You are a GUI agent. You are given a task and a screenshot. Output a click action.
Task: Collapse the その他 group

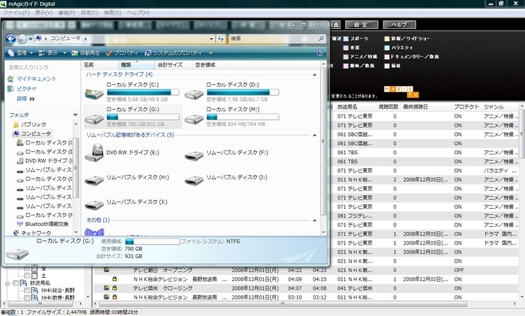pyautogui.click(x=314, y=220)
